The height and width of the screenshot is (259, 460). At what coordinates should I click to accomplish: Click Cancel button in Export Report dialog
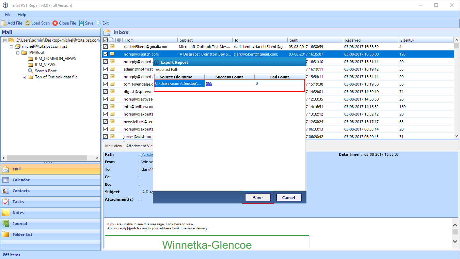point(288,198)
